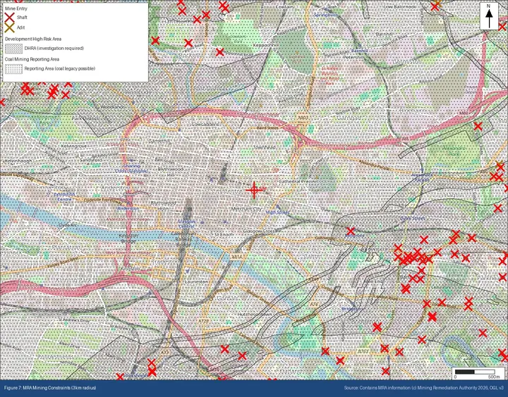Click the north arrow compass icon
Image resolution: width=508 pixels, height=397 pixels.
click(x=489, y=16)
